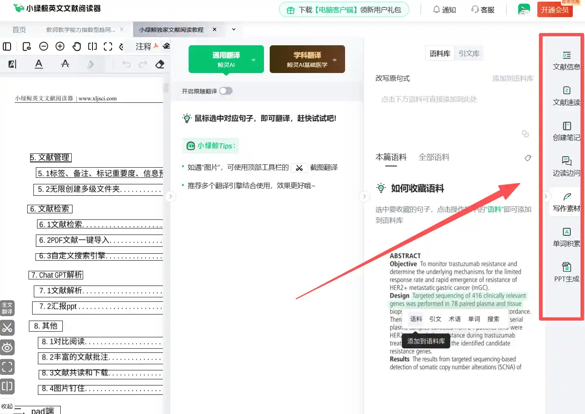Viewport: 585px width, 414px height.
Task: Open PPT生成 from right sidebar
Action: point(566,272)
